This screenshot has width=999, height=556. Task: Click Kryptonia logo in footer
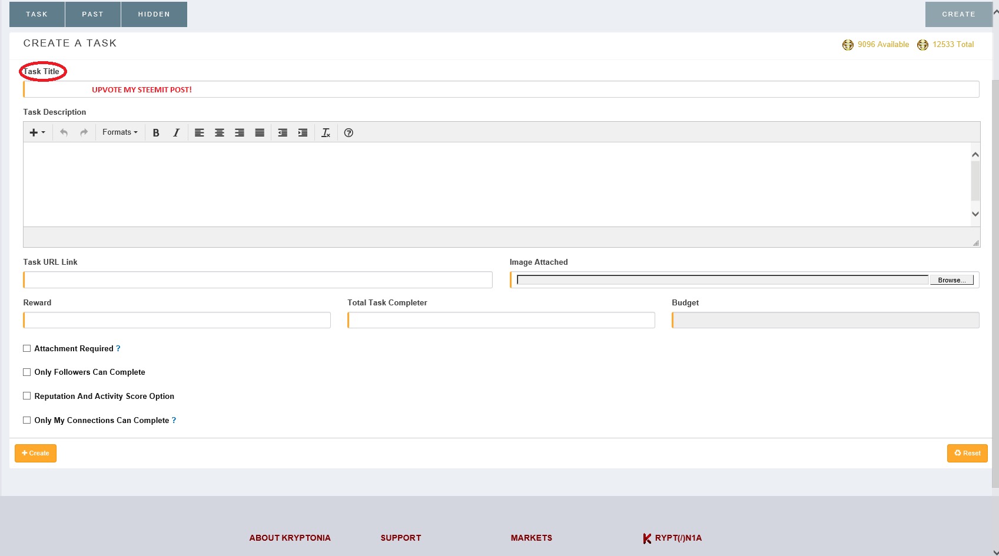(672, 538)
